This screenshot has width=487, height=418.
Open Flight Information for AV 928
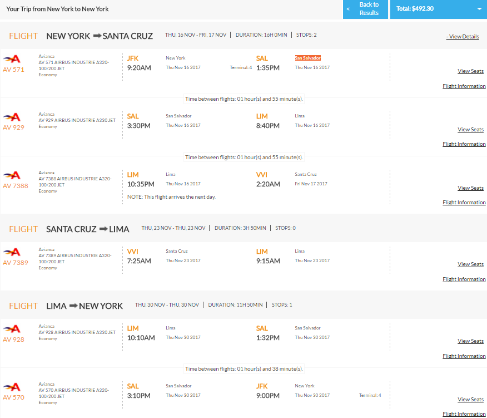tap(464, 356)
